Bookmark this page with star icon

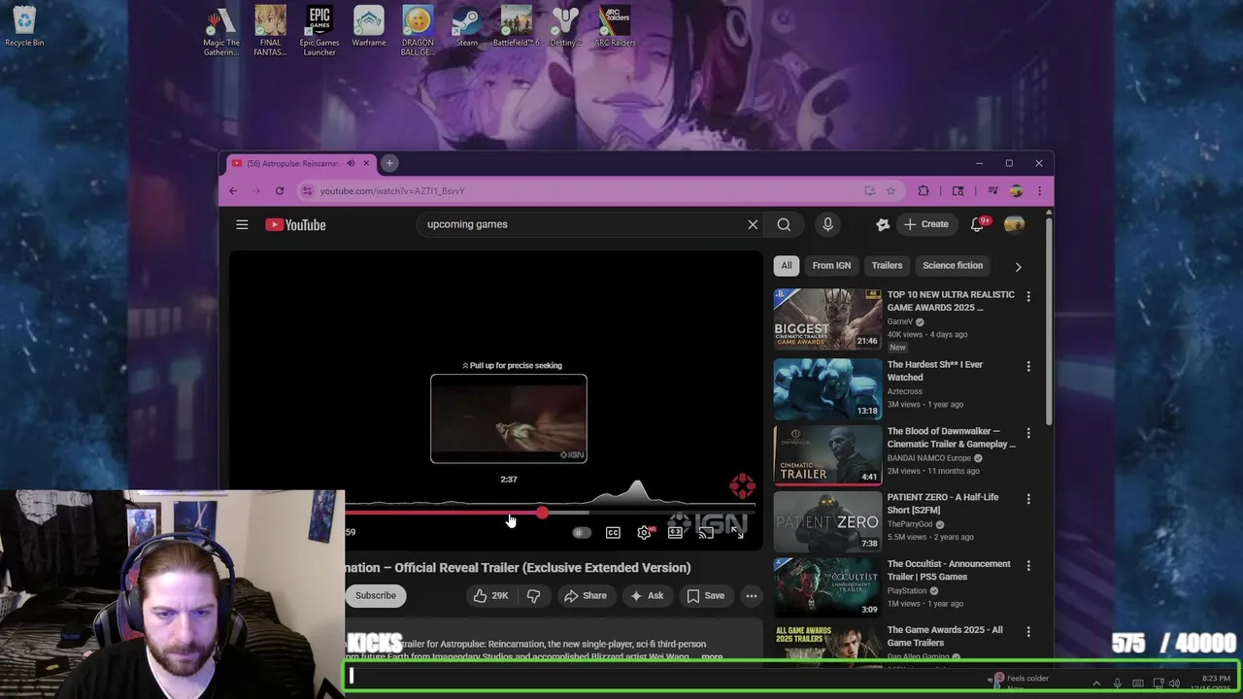point(890,191)
